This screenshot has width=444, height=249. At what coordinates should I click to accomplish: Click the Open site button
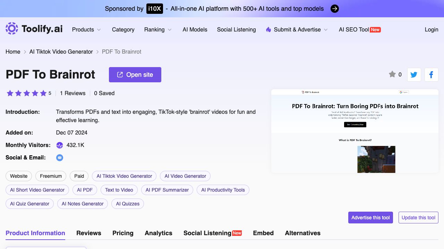(135, 75)
